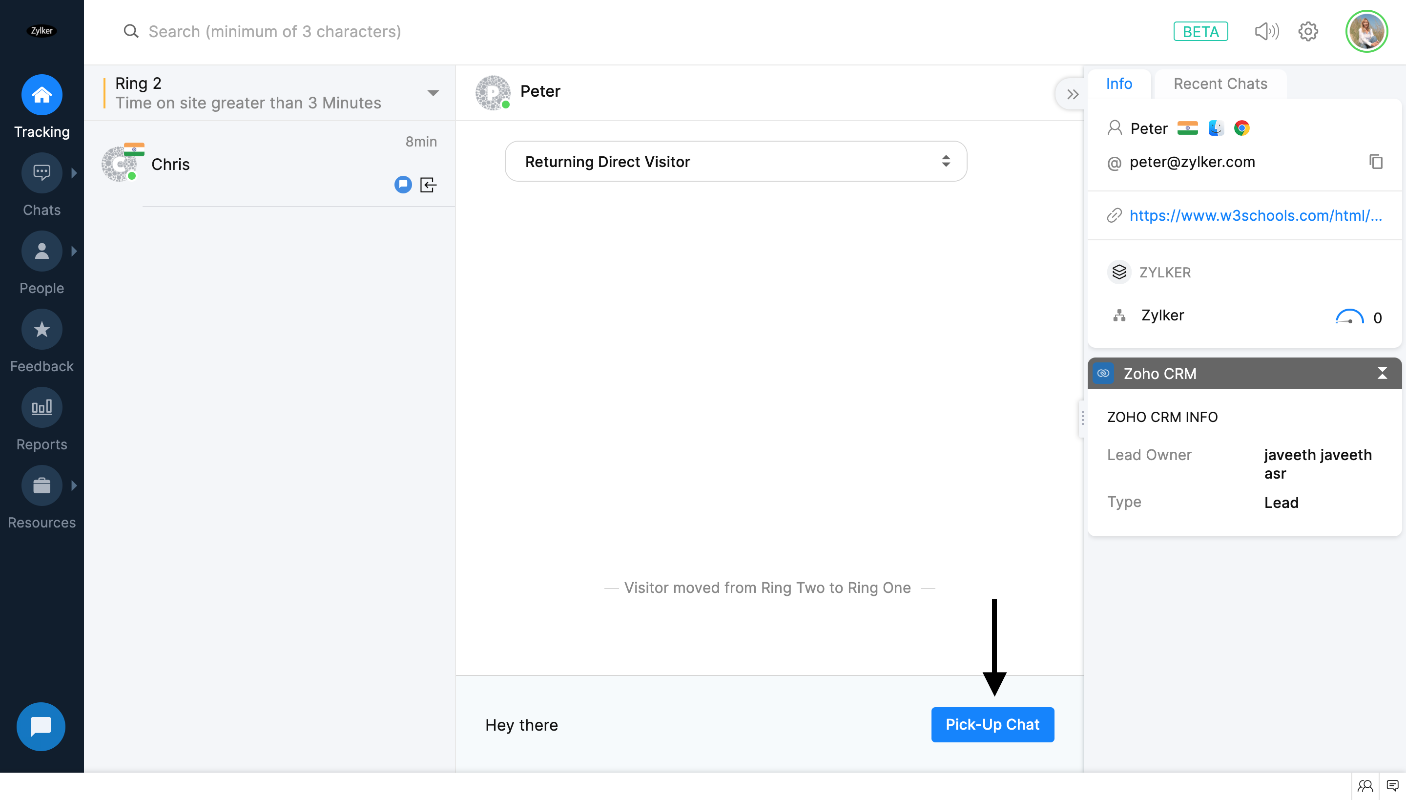Click Chris's blue chat bubble icon
The width and height of the screenshot is (1406, 800).
[403, 185]
